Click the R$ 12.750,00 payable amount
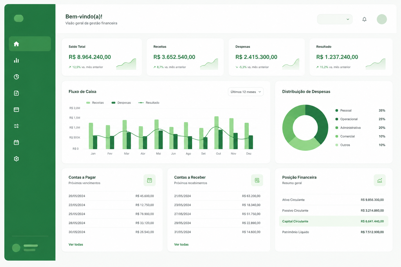The image size is (401, 267). click(145, 205)
